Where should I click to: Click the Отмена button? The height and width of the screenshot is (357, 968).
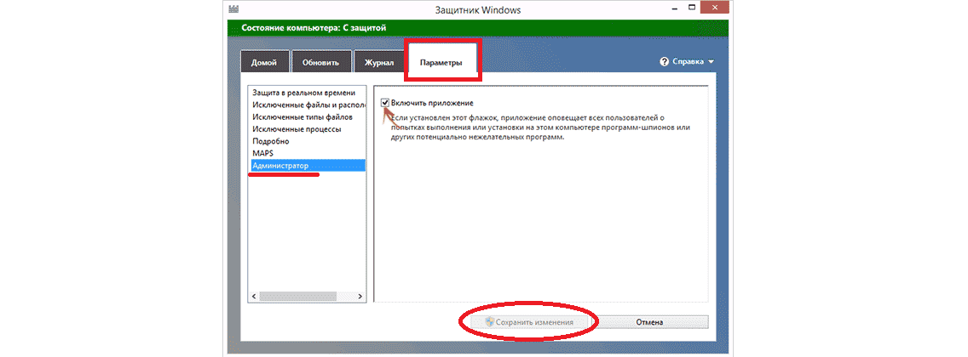[x=649, y=322]
